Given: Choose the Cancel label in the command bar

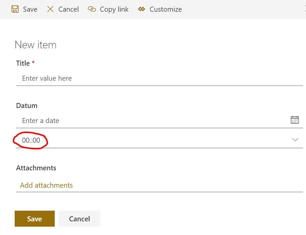Looking at the screenshot, I should pos(68,9).
